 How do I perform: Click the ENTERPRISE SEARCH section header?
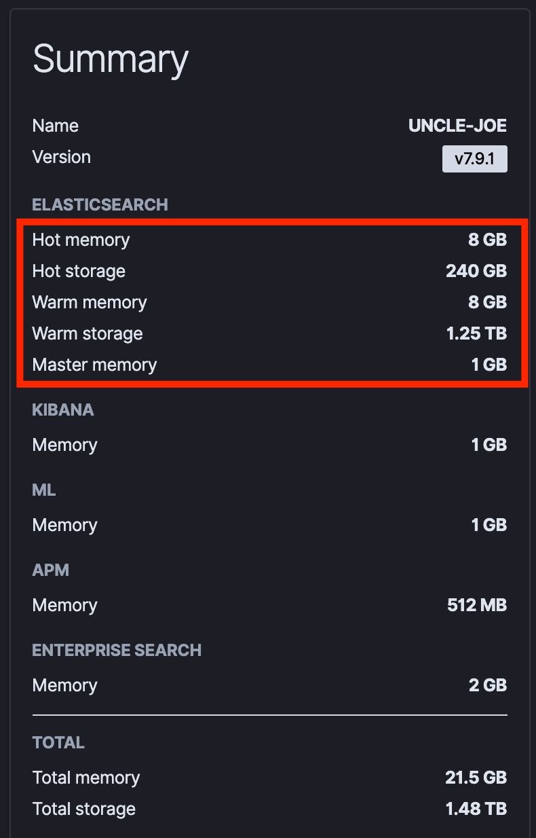click(117, 651)
